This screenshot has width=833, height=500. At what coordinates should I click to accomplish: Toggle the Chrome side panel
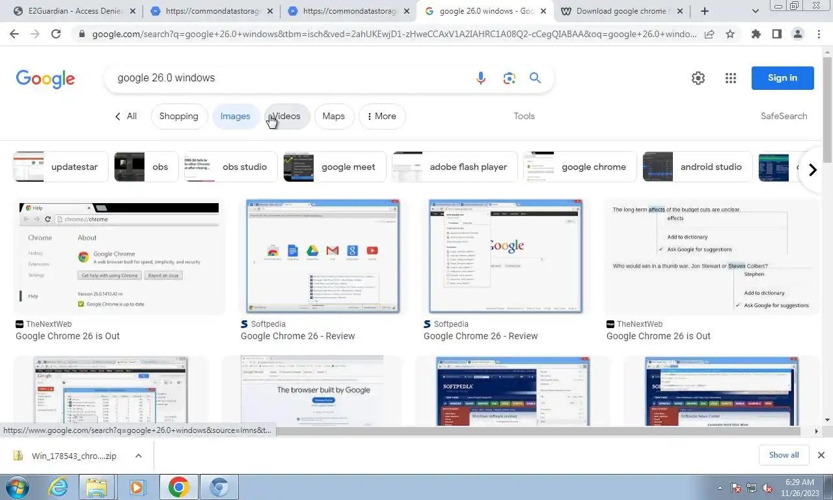[x=776, y=34]
